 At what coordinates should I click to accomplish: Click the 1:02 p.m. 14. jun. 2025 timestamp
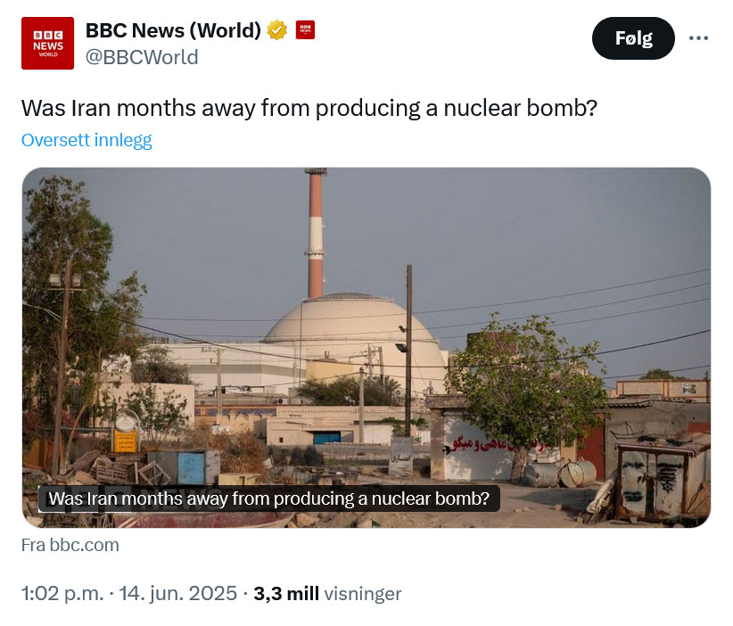[129, 593]
